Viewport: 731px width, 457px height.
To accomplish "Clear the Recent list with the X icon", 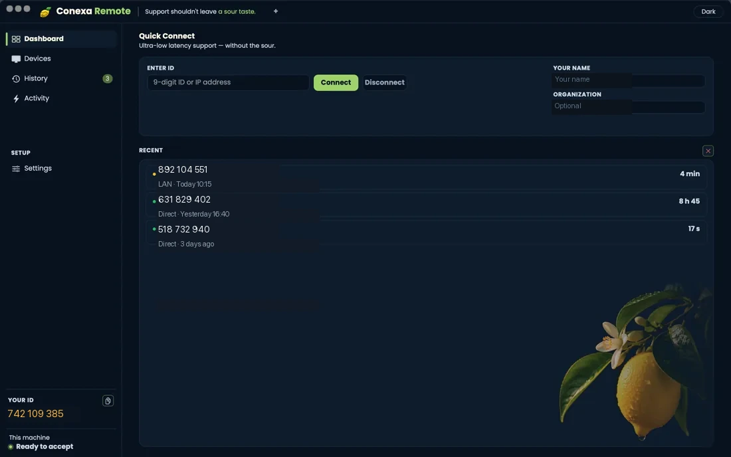I will [x=708, y=151].
